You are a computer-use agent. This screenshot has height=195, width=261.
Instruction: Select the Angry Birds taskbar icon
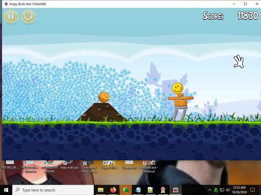(x=175, y=190)
